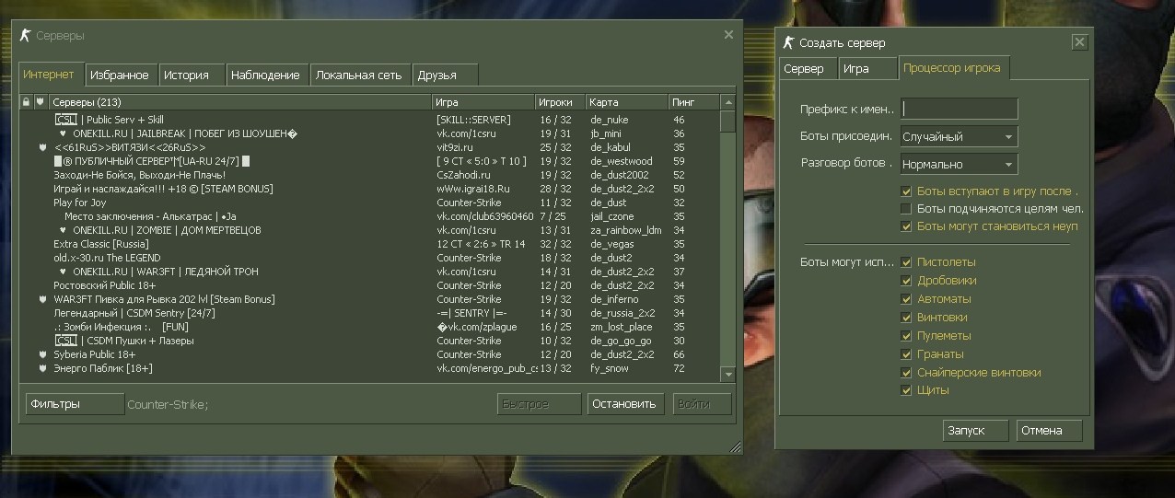The image size is (1175, 498).
Task: Click Запуск to start the server
Action: pos(976,430)
